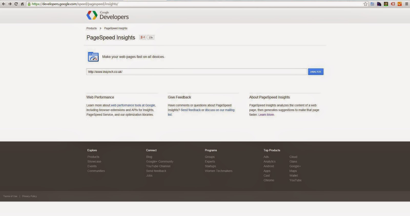Image resolution: width=410 pixels, height=216 pixels.
Task: Click the 'Send feedback' link in Give Feedback
Action: point(191,110)
